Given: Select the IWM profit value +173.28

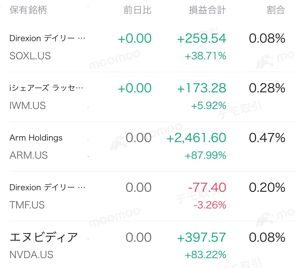Looking at the screenshot, I should click(201, 88).
